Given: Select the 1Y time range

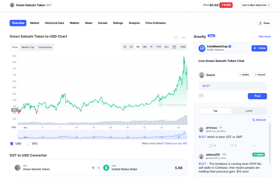Looking at the screenshot, I should click(x=151, y=47).
